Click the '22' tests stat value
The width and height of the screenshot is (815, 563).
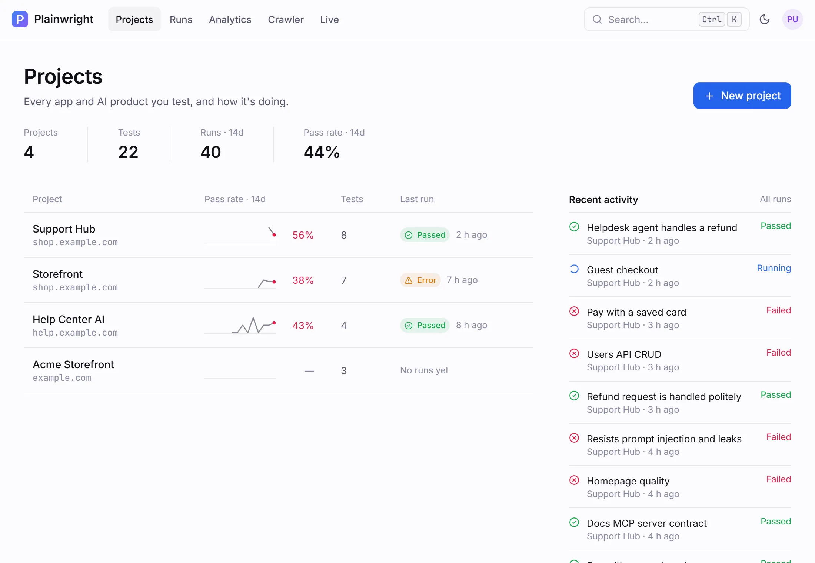[128, 152]
